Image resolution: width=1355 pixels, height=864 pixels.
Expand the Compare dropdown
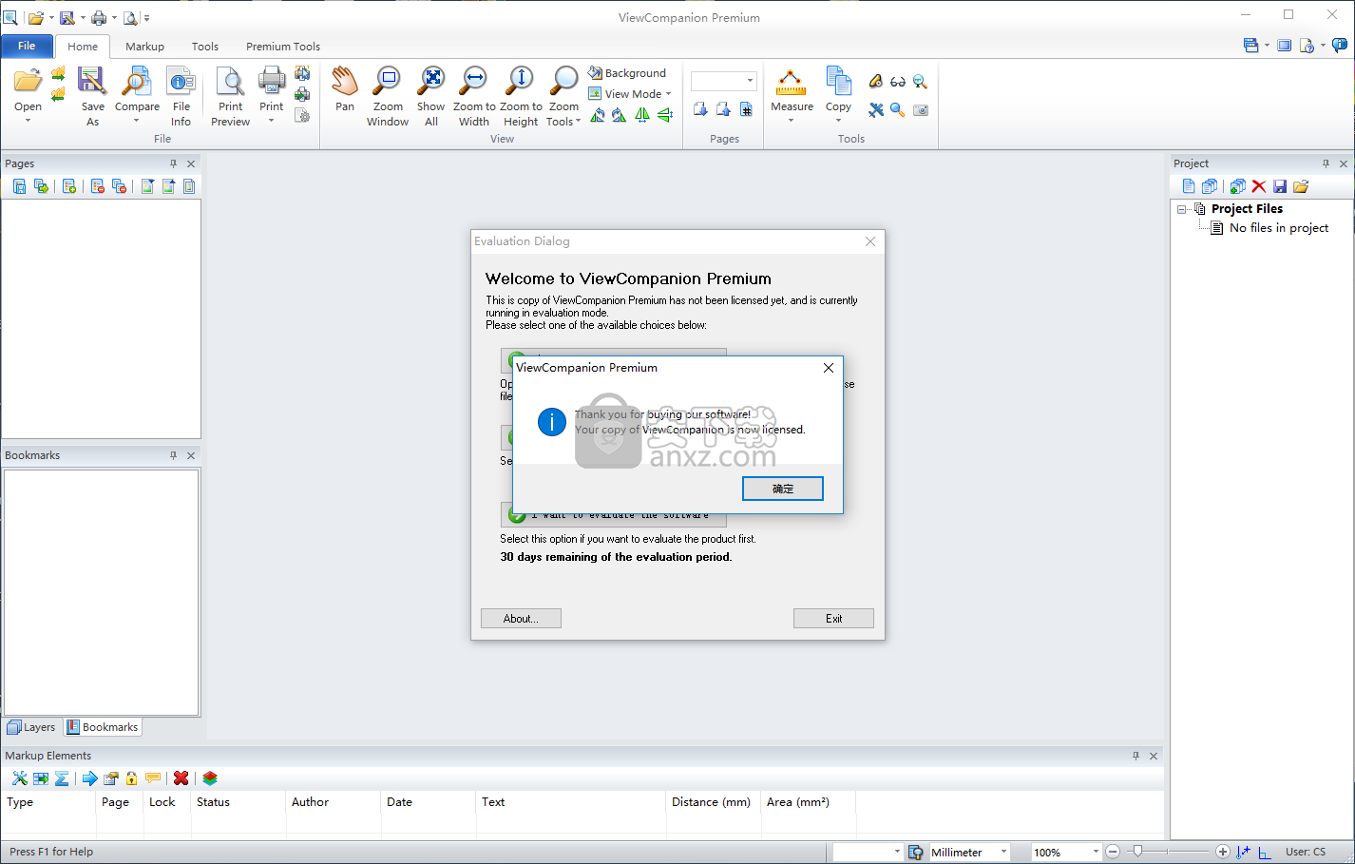pos(137,121)
